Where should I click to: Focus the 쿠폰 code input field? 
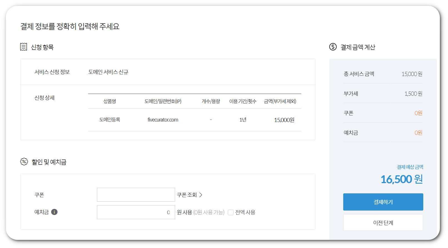tap(136, 195)
